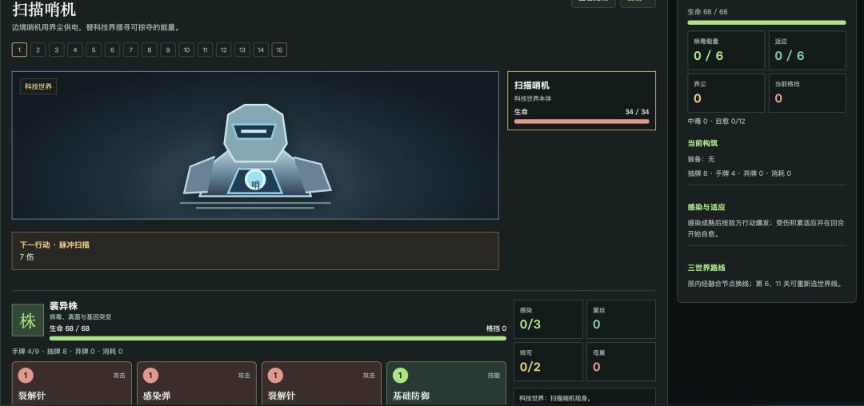This screenshot has height=406, width=864.
Task: Select stage 2 in the level row
Action: tap(38, 50)
